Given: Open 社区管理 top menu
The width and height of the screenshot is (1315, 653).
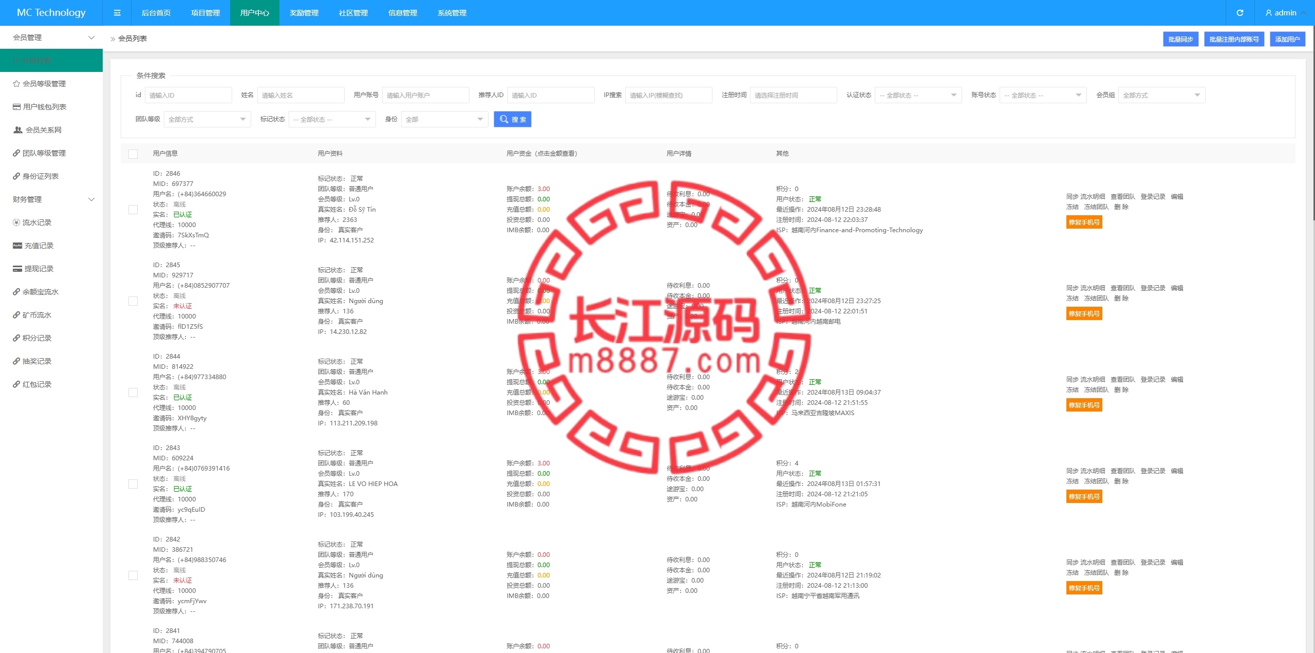Looking at the screenshot, I should click(x=353, y=13).
